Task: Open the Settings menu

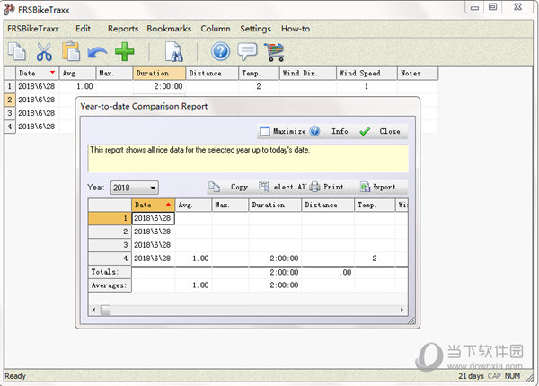Action: click(x=255, y=29)
